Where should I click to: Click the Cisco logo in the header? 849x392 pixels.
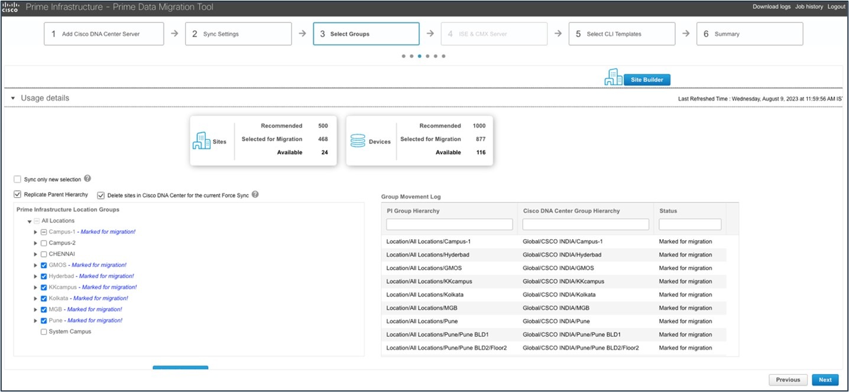9,6
